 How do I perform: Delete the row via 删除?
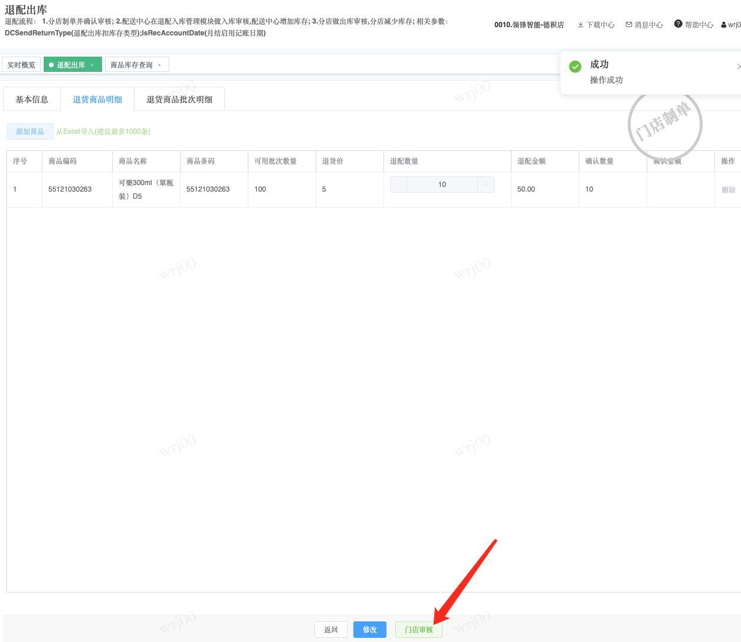point(729,190)
